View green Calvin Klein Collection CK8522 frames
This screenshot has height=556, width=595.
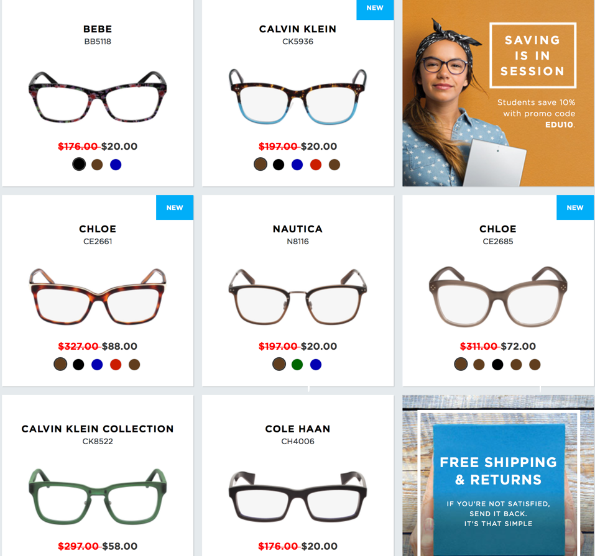98,496
